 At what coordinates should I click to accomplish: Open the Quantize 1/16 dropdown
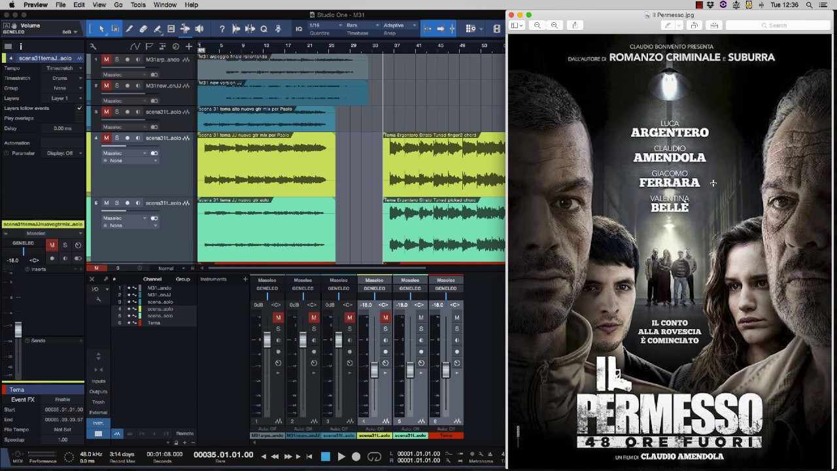tap(325, 26)
